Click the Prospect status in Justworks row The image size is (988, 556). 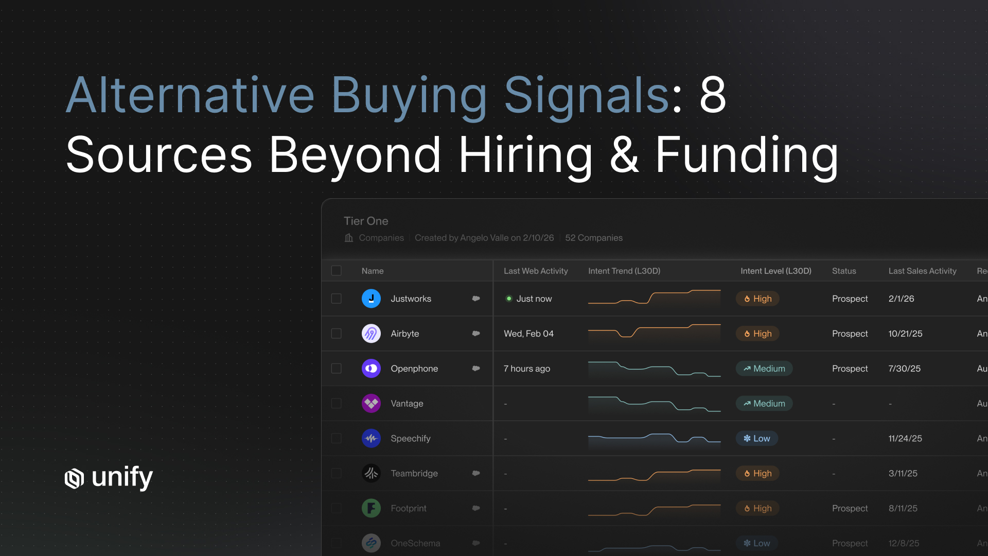click(850, 299)
